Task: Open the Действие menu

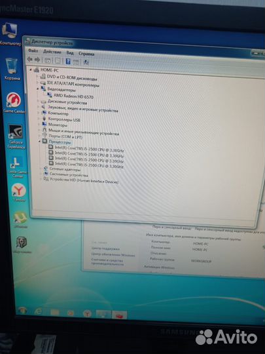Action: click(x=52, y=52)
